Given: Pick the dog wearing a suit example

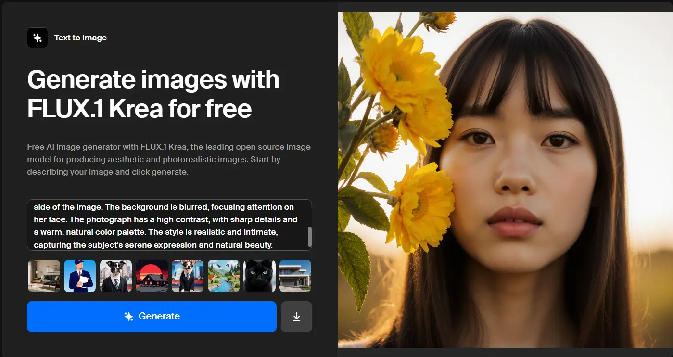Looking at the screenshot, I should click(x=115, y=276).
